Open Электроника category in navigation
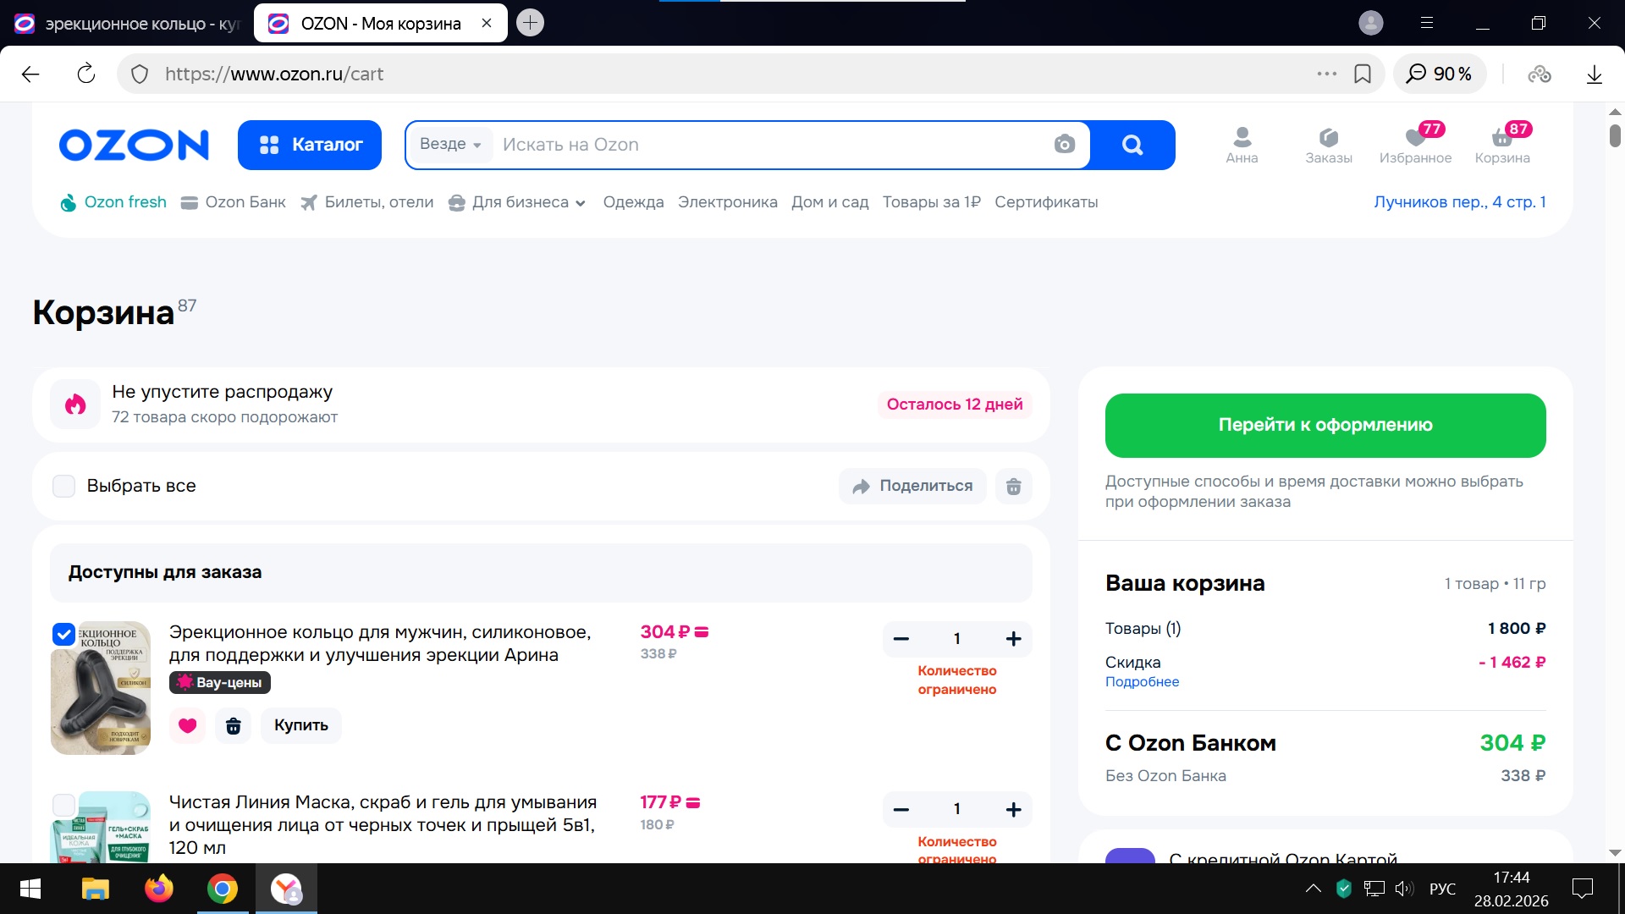1625x914 pixels. coord(727,202)
